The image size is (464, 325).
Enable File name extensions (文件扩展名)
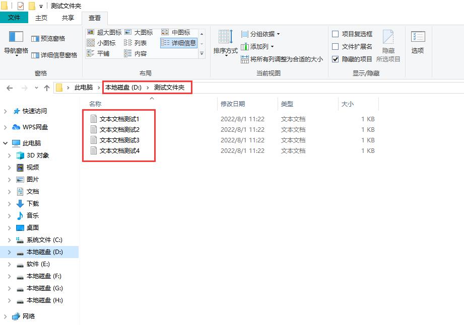352,47
